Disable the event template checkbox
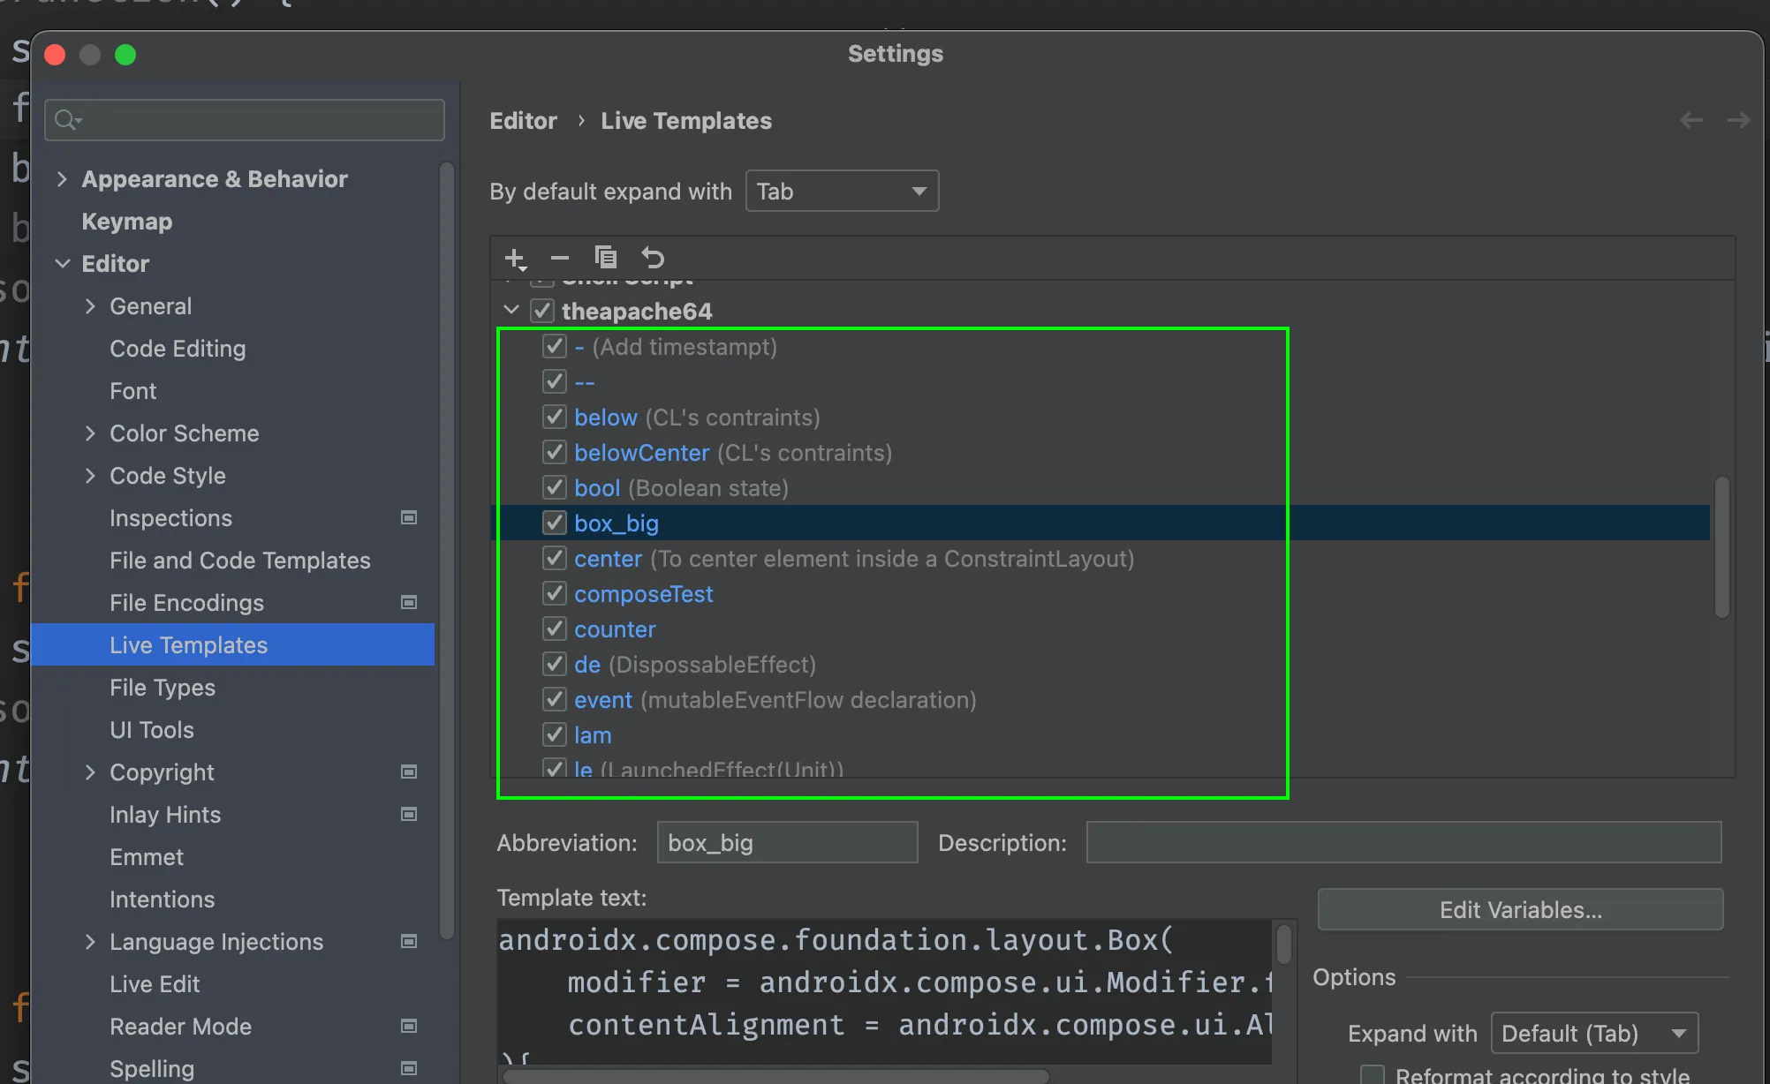1770x1084 pixels. point(555,699)
